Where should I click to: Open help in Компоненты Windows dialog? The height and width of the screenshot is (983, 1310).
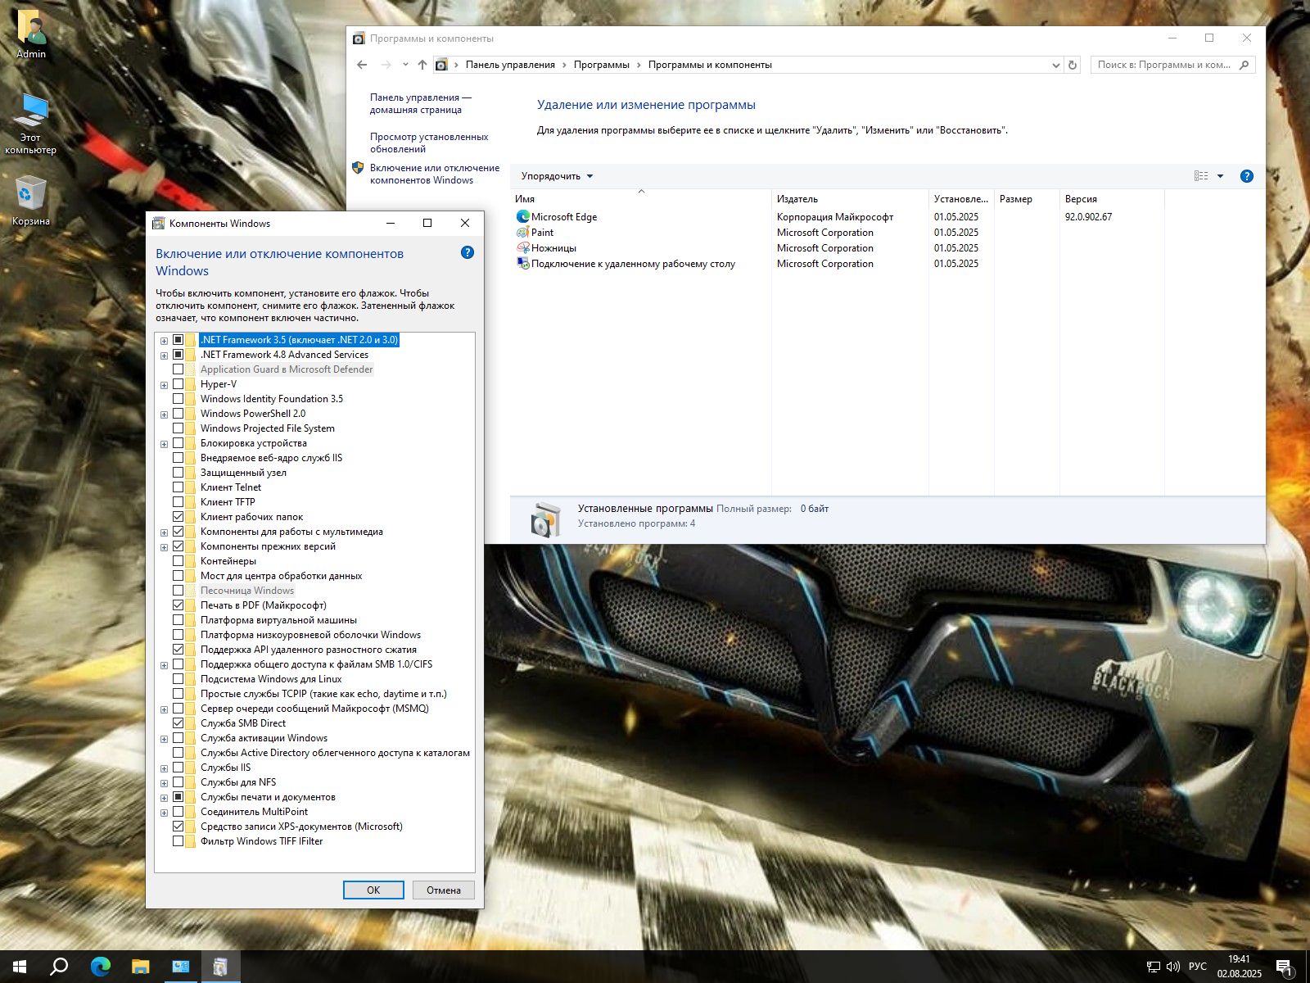[468, 252]
